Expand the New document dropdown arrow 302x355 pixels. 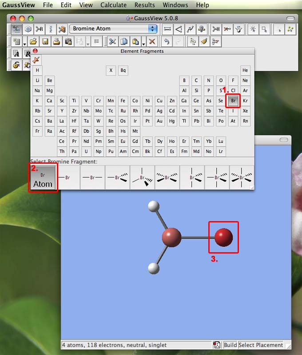(x=24, y=43)
